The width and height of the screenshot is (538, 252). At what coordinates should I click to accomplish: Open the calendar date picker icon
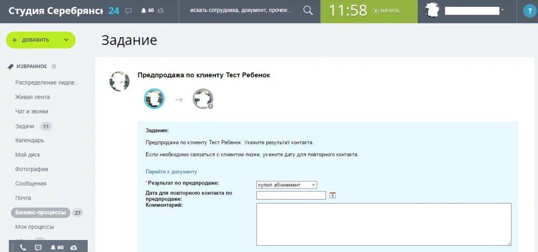332,195
